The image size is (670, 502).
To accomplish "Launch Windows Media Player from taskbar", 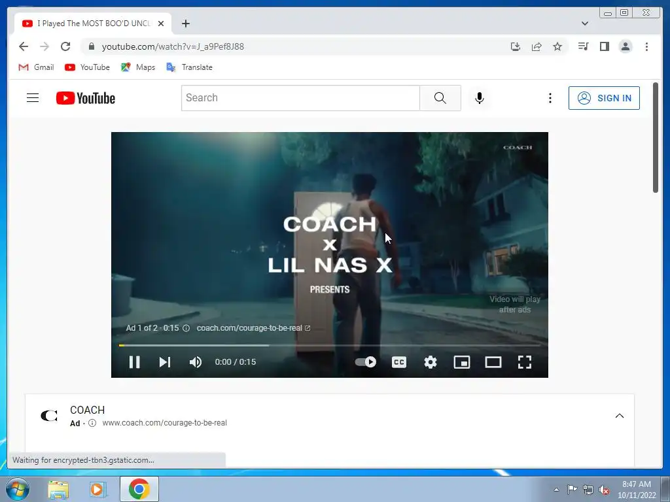I will pyautogui.click(x=97, y=490).
